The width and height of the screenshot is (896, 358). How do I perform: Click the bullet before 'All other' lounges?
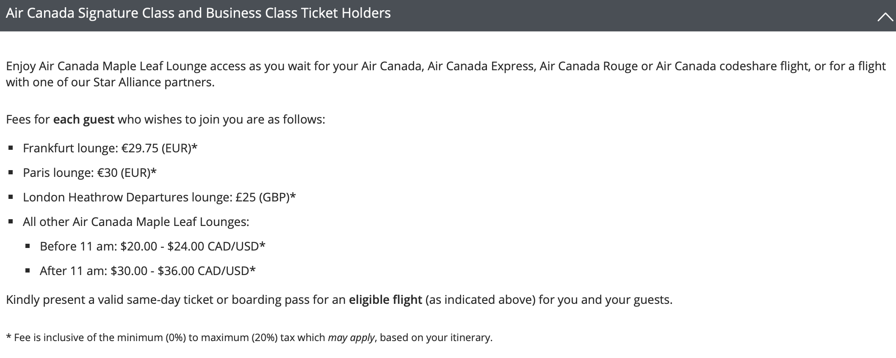pyautogui.click(x=11, y=222)
